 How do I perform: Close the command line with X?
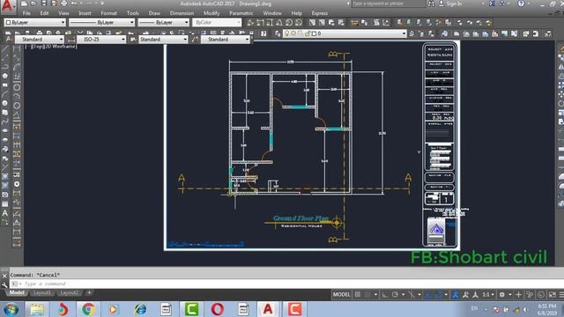coord(4,276)
